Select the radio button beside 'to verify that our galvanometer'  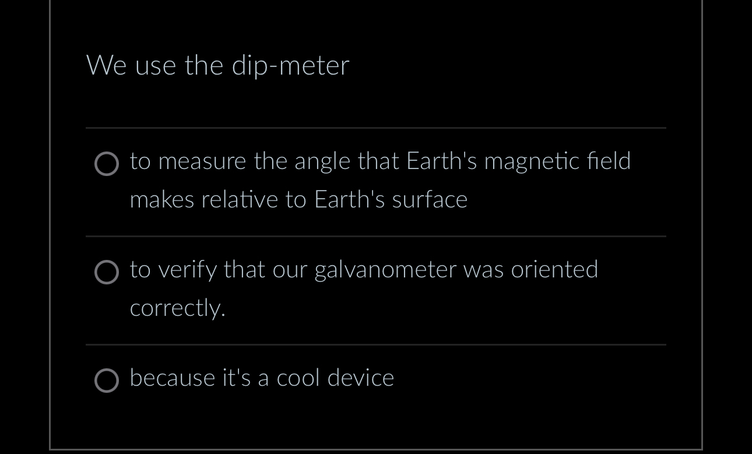click(107, 272)
